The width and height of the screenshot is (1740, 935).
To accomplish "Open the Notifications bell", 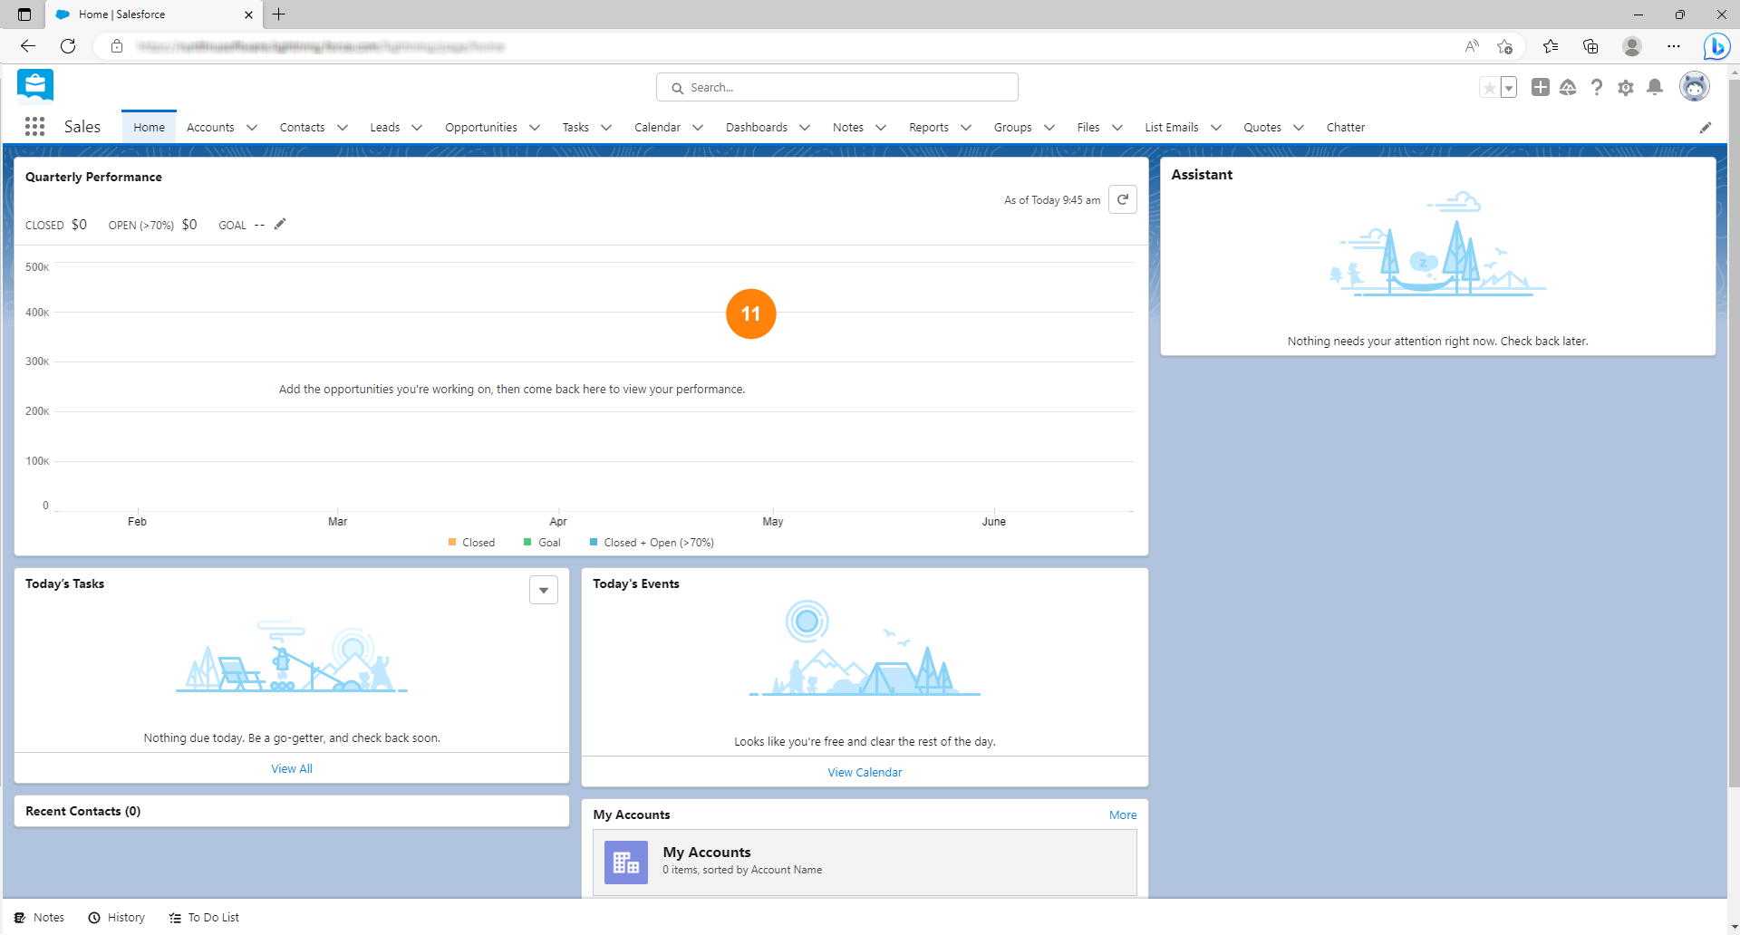I will click(x=1655, y=87).
